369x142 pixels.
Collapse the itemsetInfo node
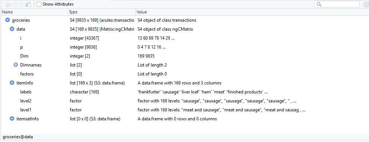(x=12, y=119)
